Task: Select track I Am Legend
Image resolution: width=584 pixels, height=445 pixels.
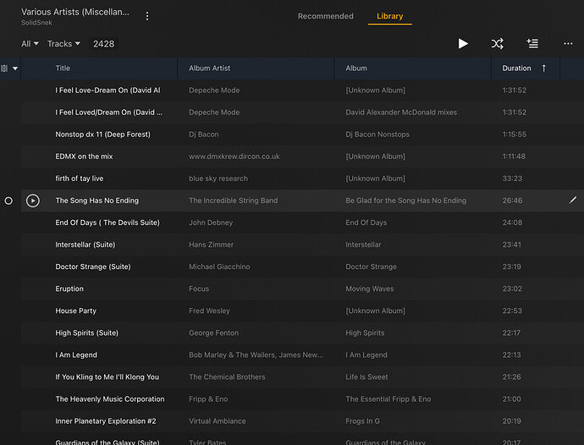Action: pyautogui.click(x=76, y=354)
